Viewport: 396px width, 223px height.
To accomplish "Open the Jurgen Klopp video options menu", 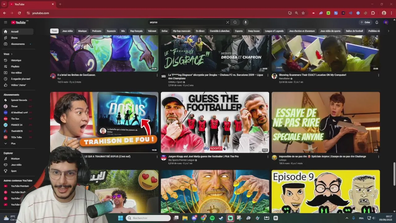I will pyautogui.click(x=268, y=157).
